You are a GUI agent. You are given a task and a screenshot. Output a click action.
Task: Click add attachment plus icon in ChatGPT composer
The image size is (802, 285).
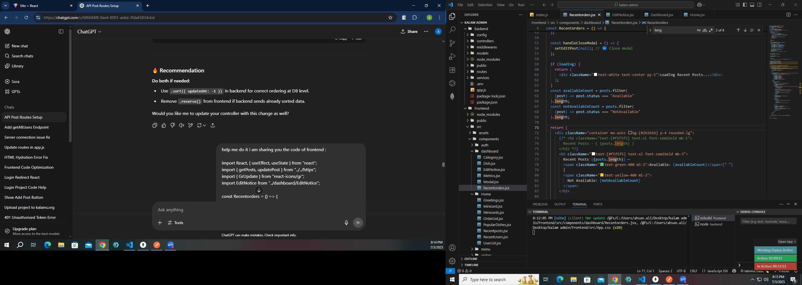pyautogui.click(x=160, y=223)
